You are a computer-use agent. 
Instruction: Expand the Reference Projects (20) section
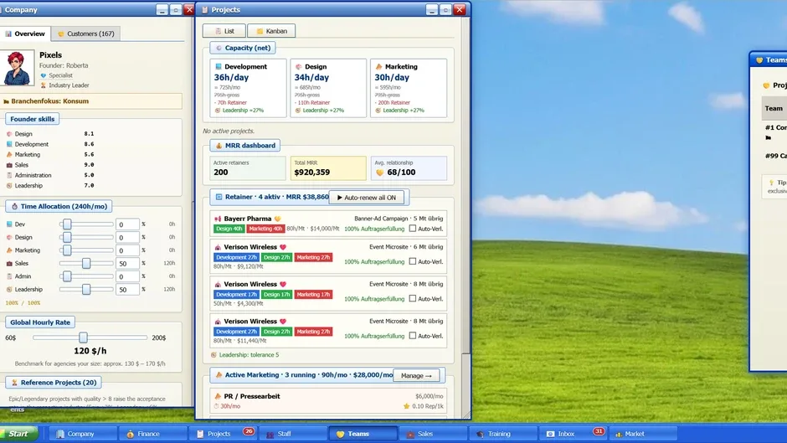(x=54, y=383)
